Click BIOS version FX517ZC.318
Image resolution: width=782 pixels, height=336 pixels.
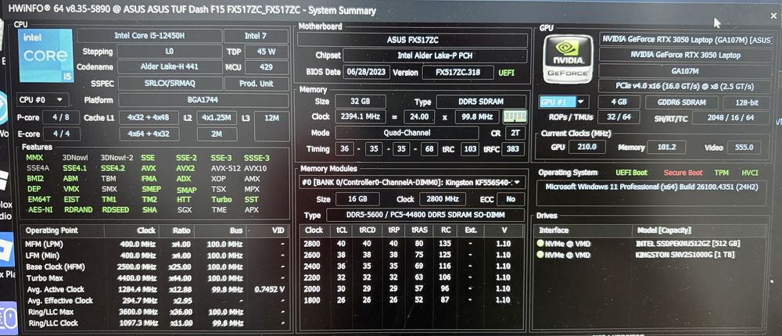tap(457, 73)
